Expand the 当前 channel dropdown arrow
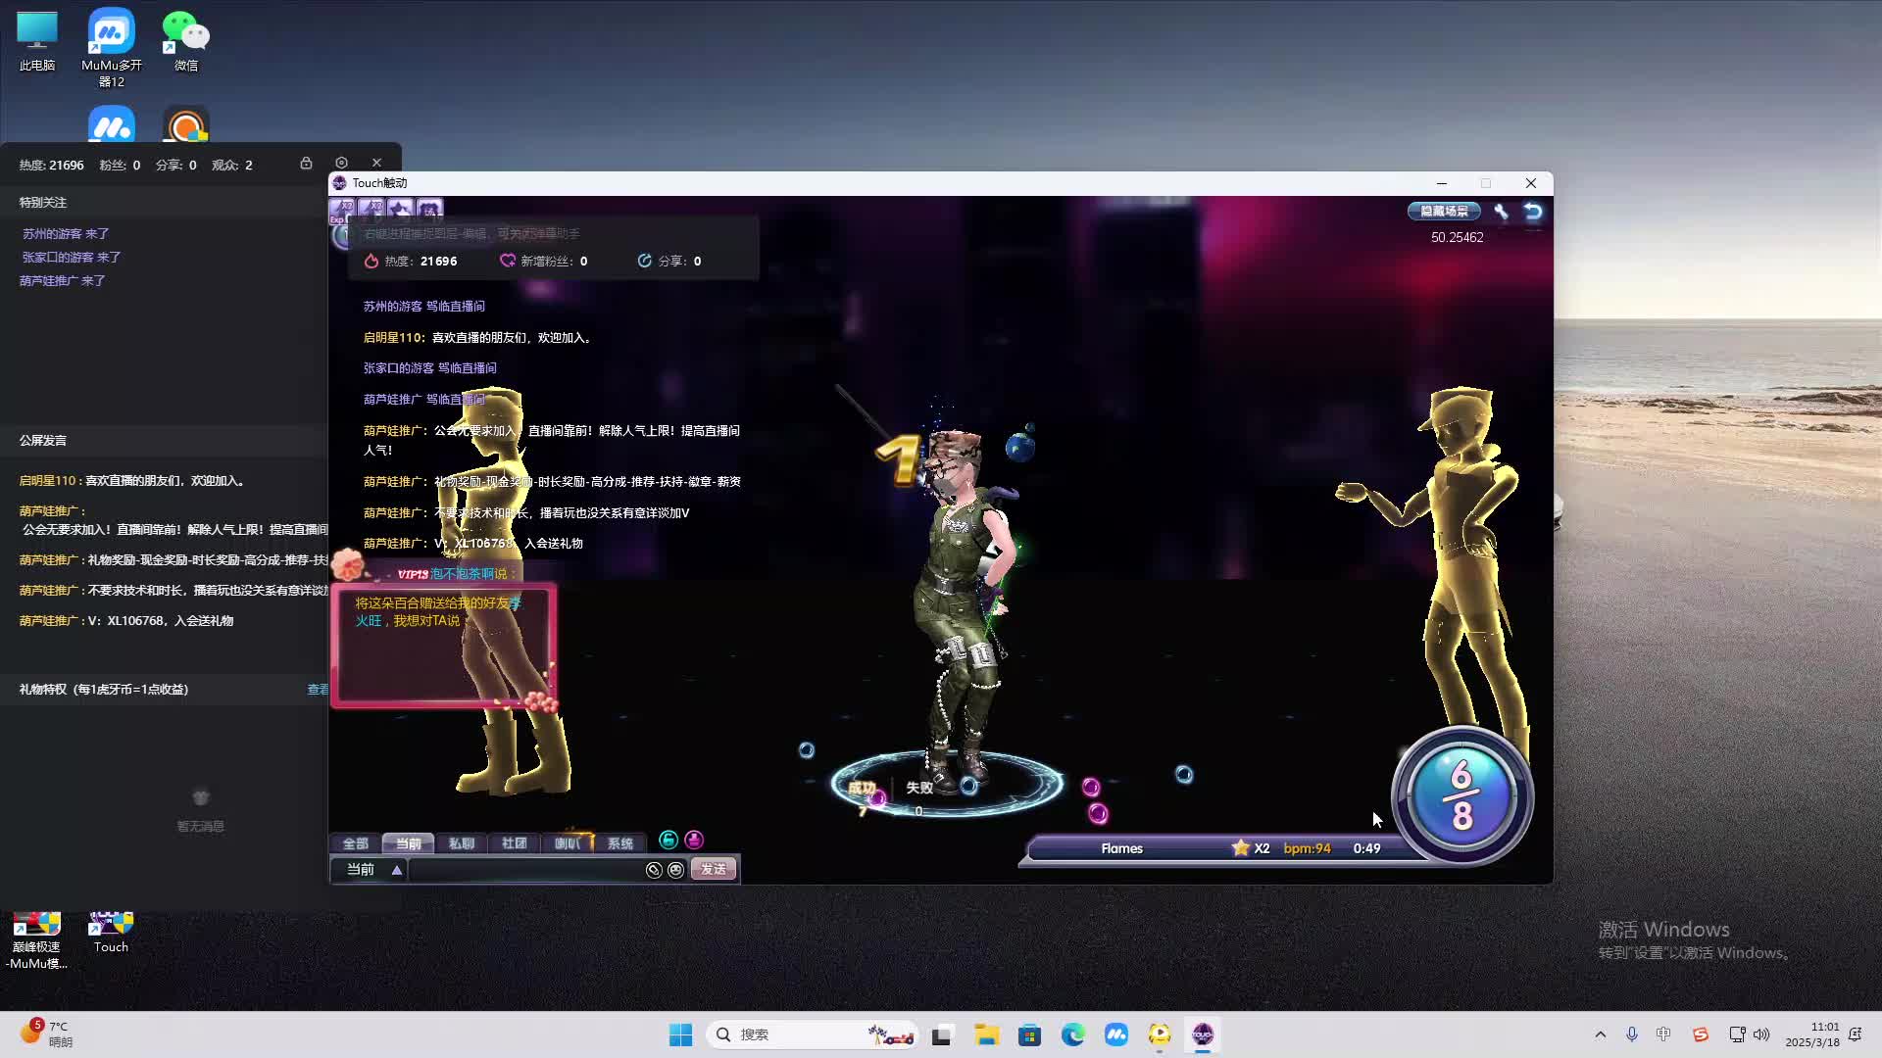This screenshot has width=1882, height=1058. click(397, 870)
